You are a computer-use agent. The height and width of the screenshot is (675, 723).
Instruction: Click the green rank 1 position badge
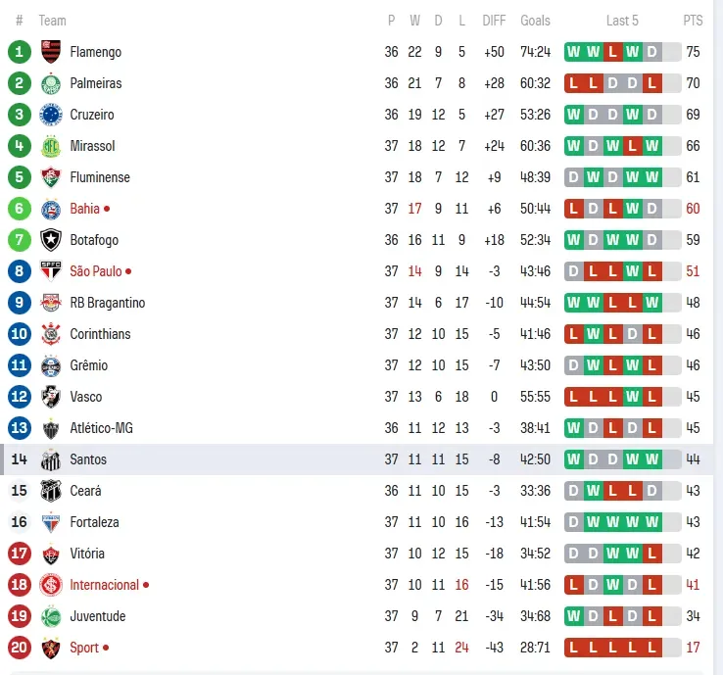pyautogui.click(x=20, y=52)
